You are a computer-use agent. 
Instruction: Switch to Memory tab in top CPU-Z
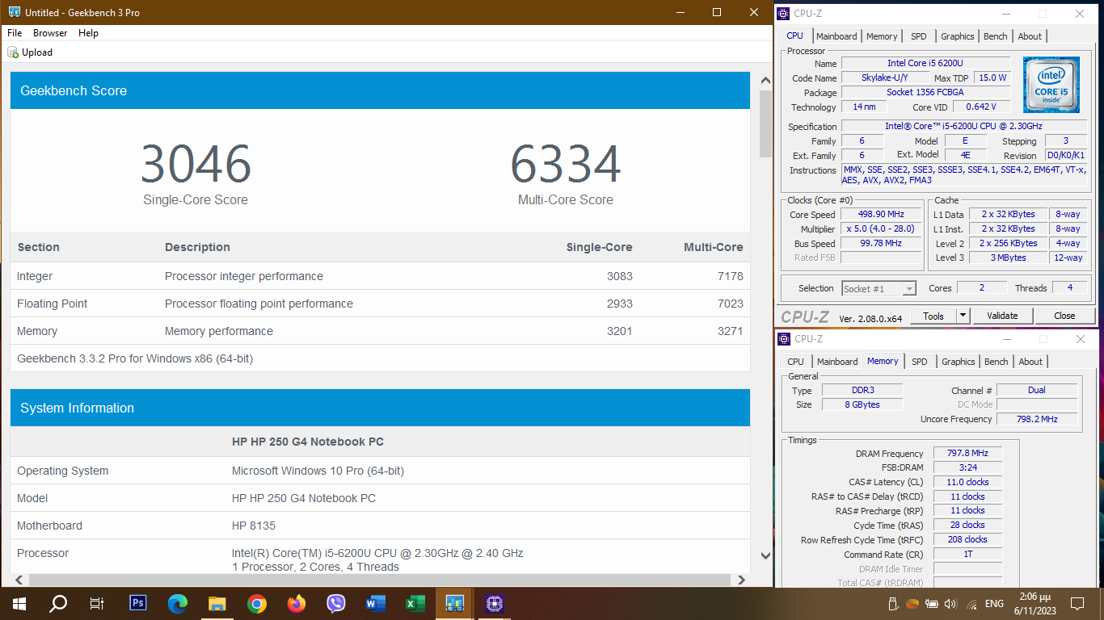(x=882, y=36)
